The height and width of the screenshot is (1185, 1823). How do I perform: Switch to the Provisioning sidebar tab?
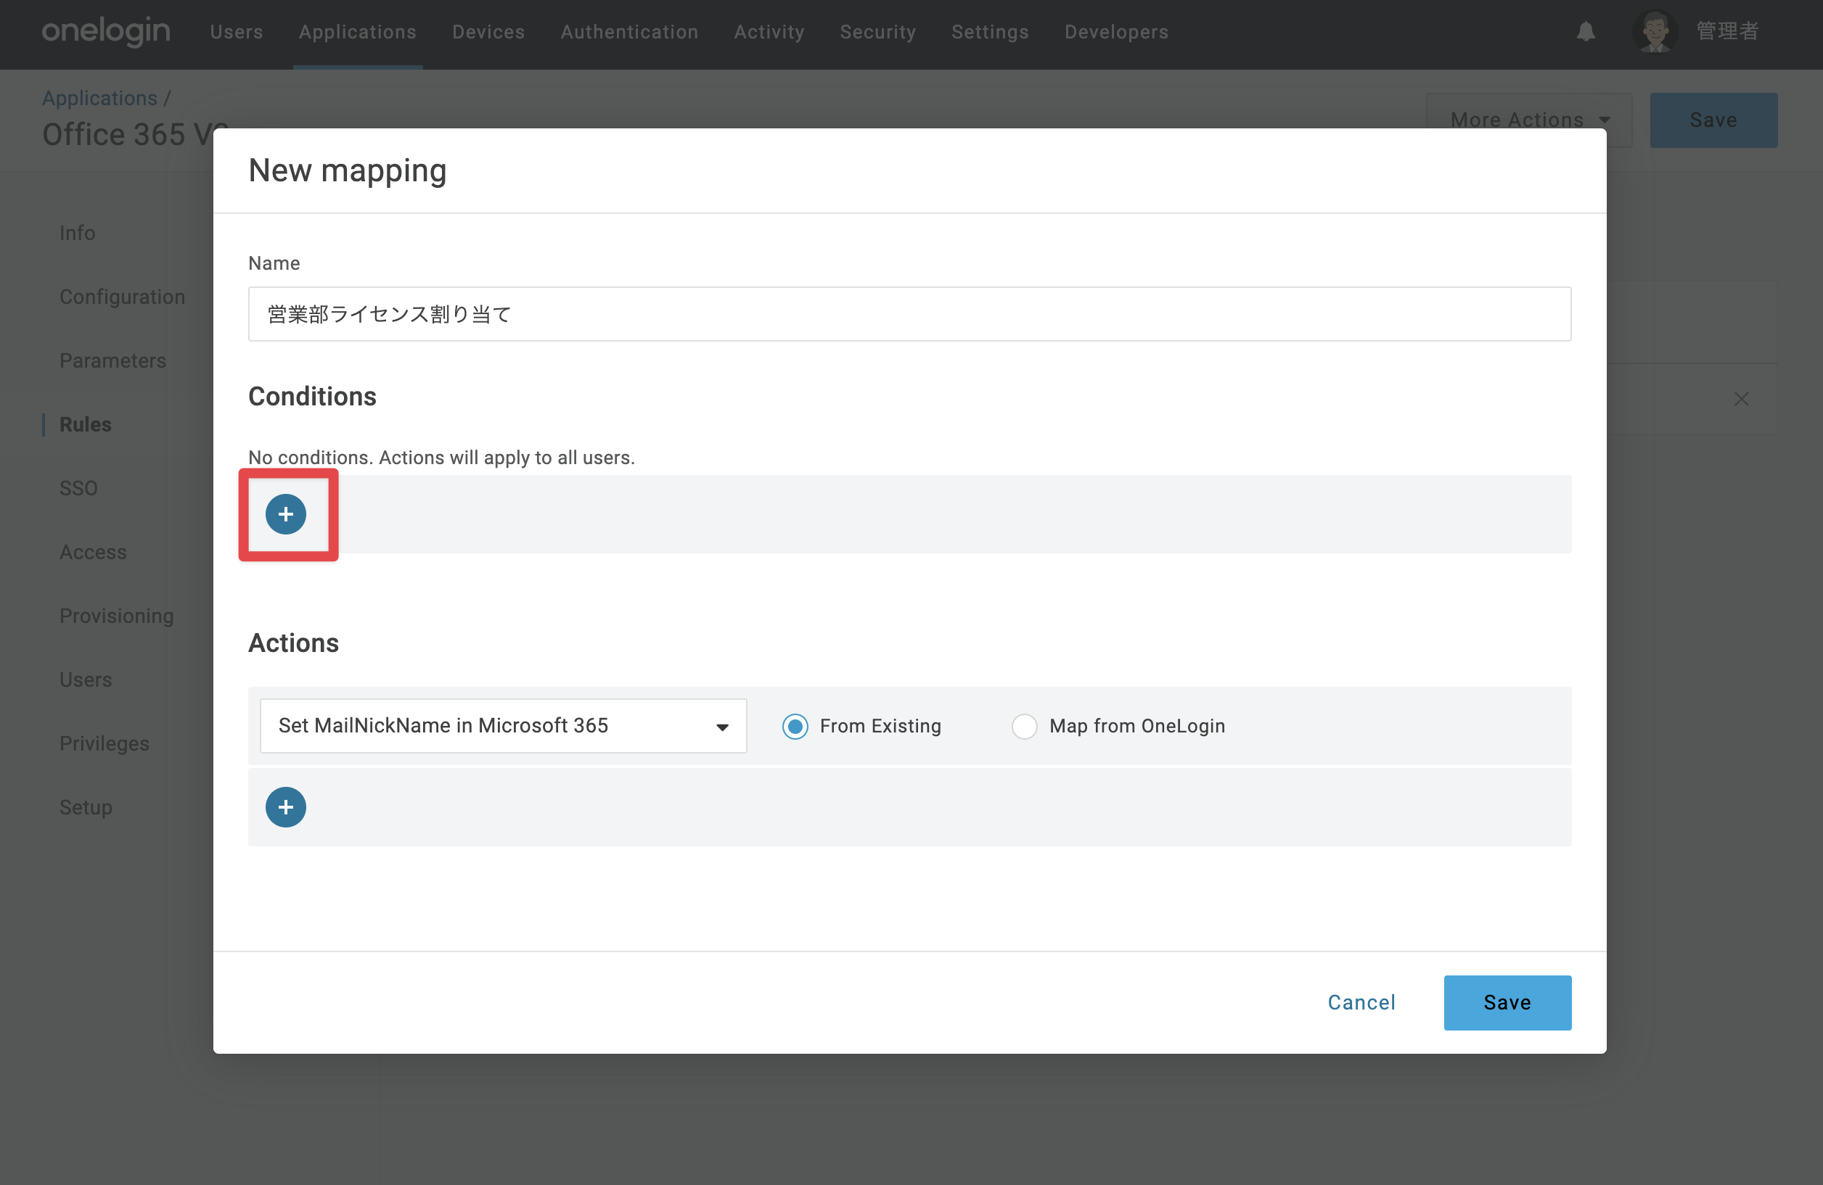click(116, 616)
